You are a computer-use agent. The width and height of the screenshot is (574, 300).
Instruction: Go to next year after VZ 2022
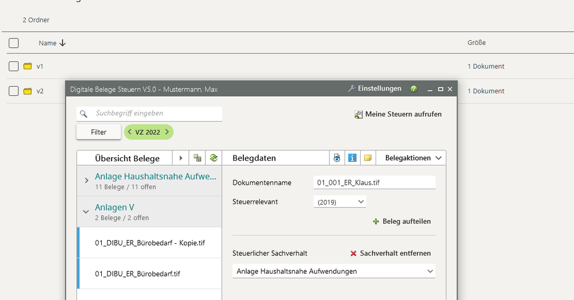point(167,132)
